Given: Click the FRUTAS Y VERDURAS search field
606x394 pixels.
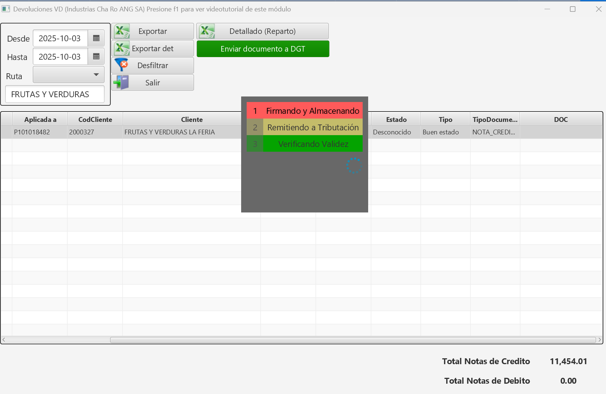Looking at the screenshot, I should (x=55, y=94).
